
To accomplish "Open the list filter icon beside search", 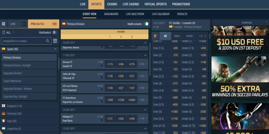I will 55,41.
